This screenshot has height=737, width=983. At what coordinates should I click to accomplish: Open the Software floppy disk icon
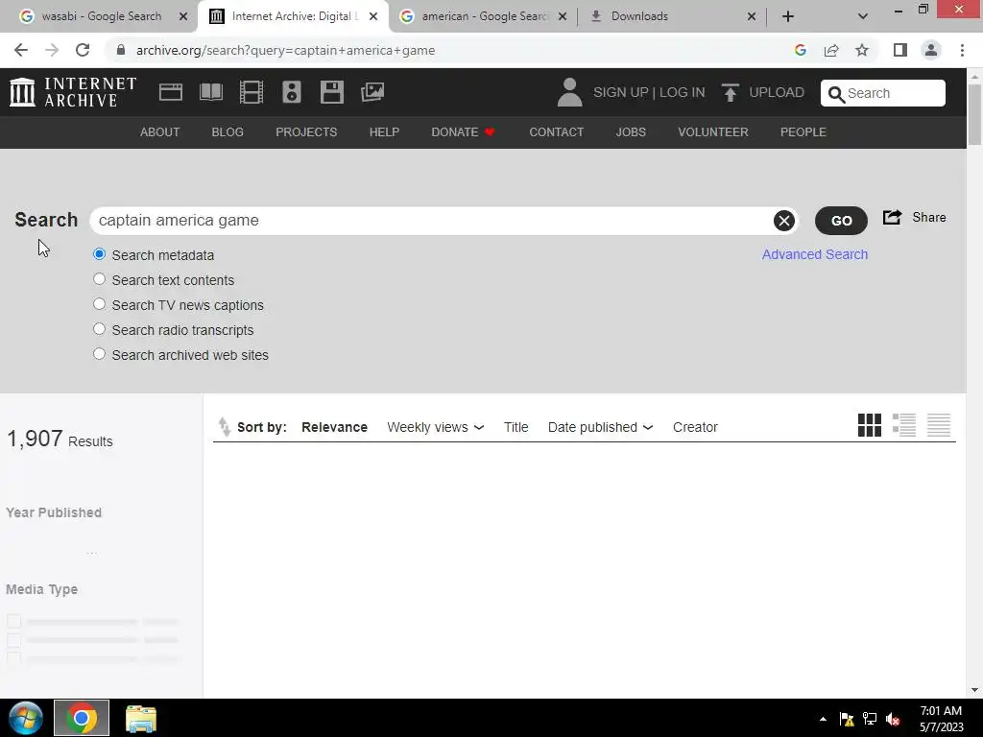click(331, 92)
